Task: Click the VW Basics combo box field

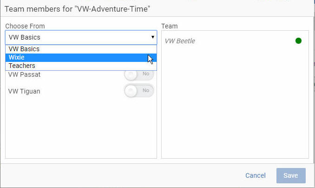Action: [81, 37]
